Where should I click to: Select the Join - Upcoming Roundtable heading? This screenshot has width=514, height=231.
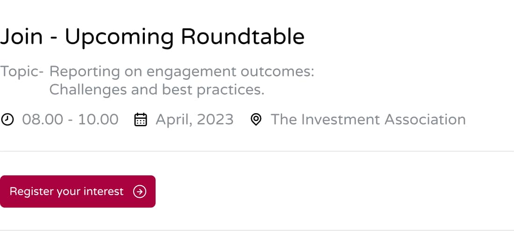click(x=152, y=37)
